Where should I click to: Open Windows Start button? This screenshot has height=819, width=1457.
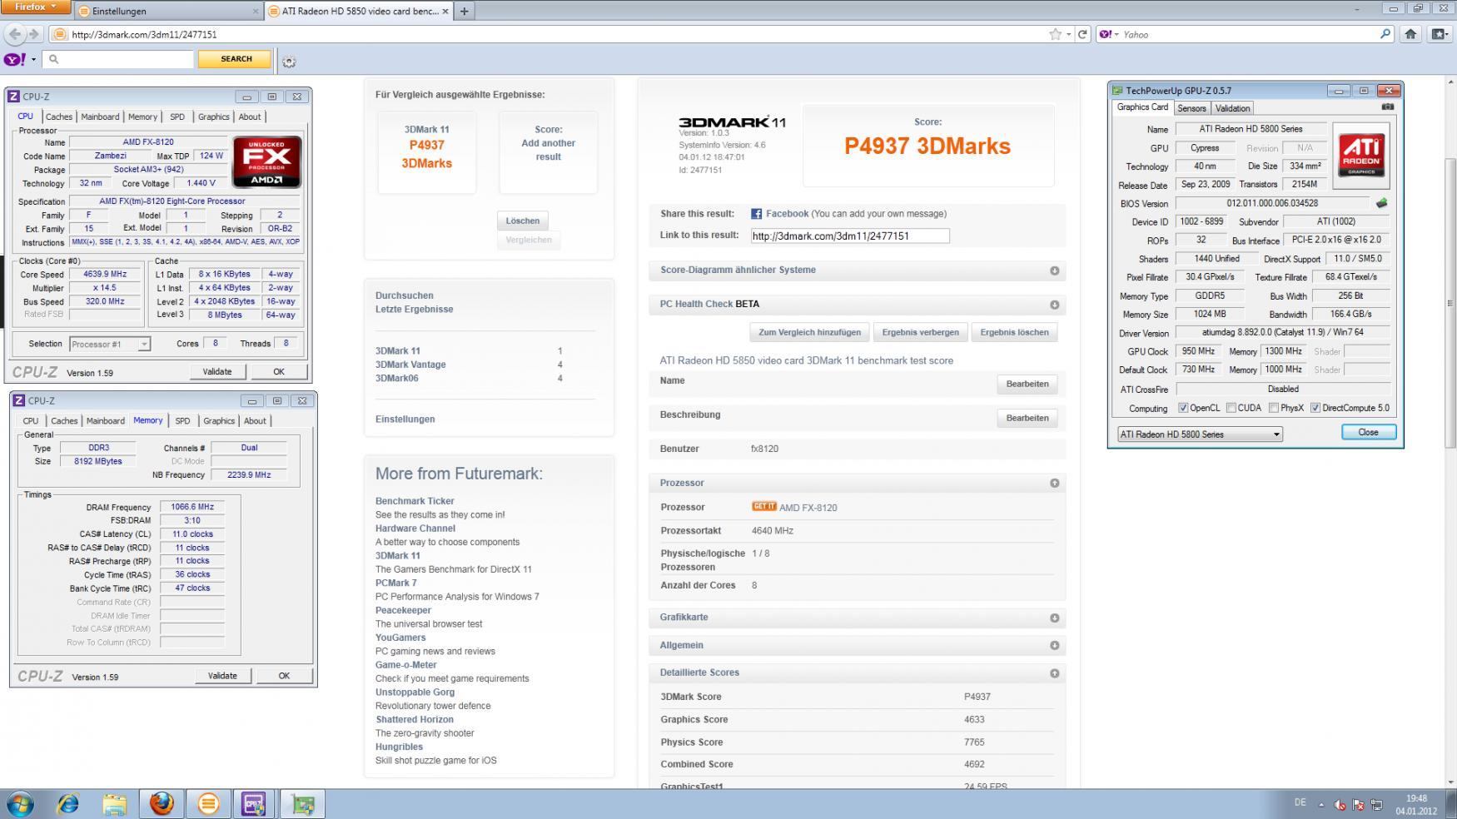coord(20,803)
